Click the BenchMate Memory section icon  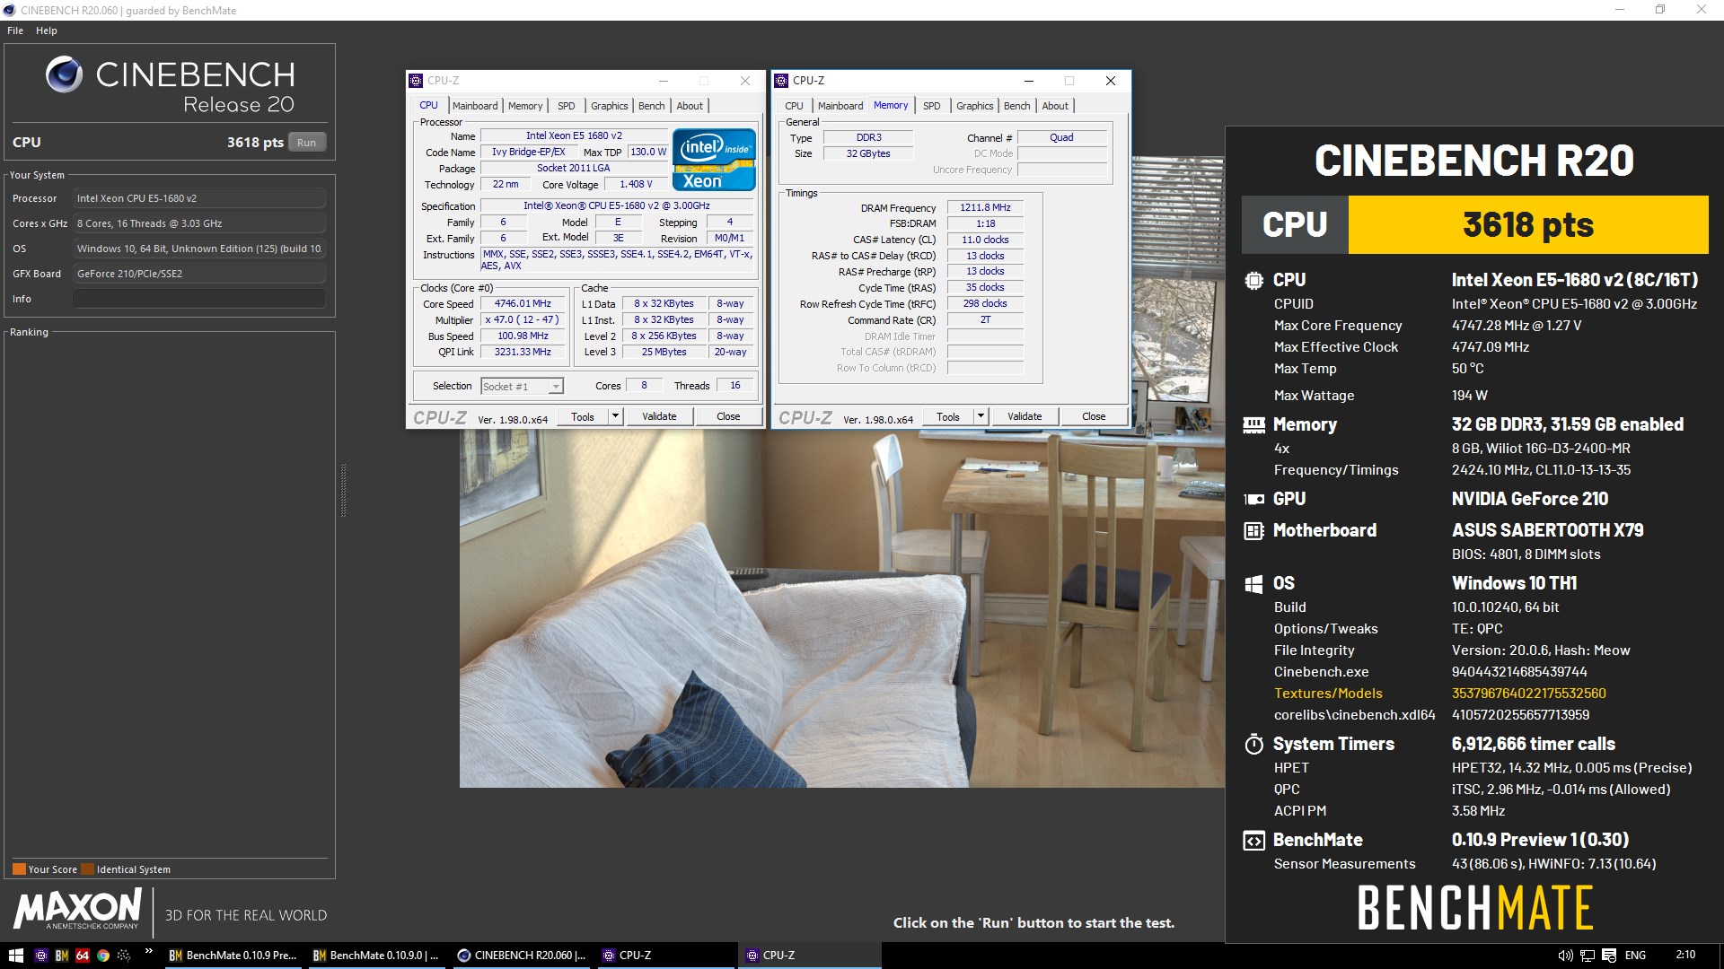[1253, 424]
